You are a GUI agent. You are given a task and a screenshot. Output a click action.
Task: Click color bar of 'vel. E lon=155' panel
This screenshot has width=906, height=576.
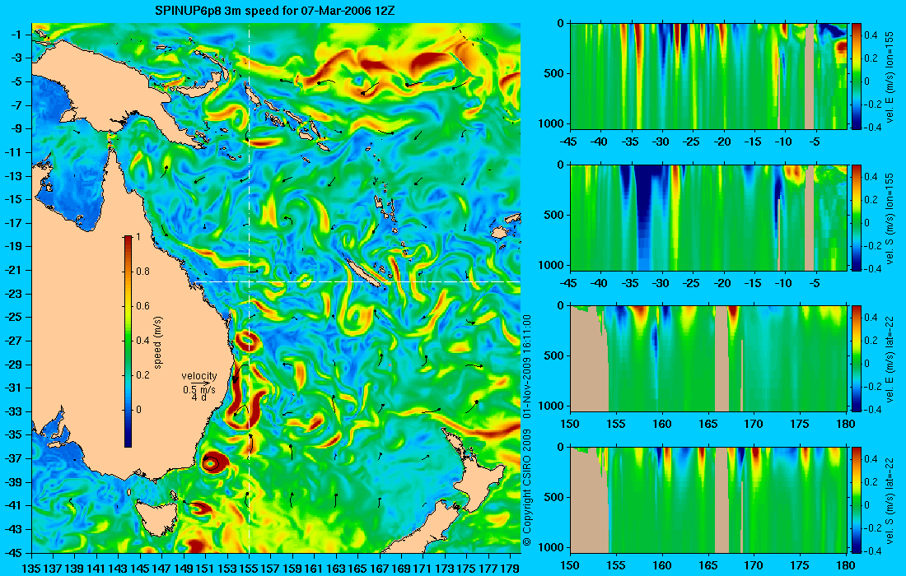857,77
